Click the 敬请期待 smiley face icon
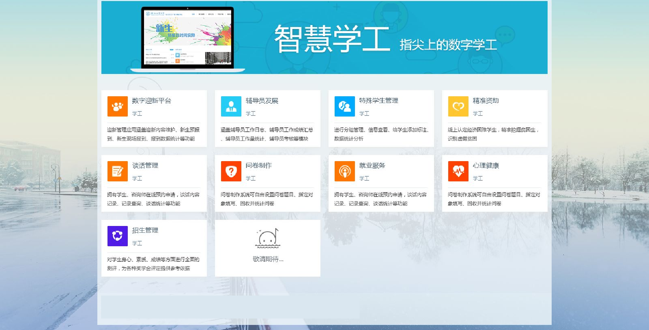This screenshot has height=330, width=649. coord(267,238)
